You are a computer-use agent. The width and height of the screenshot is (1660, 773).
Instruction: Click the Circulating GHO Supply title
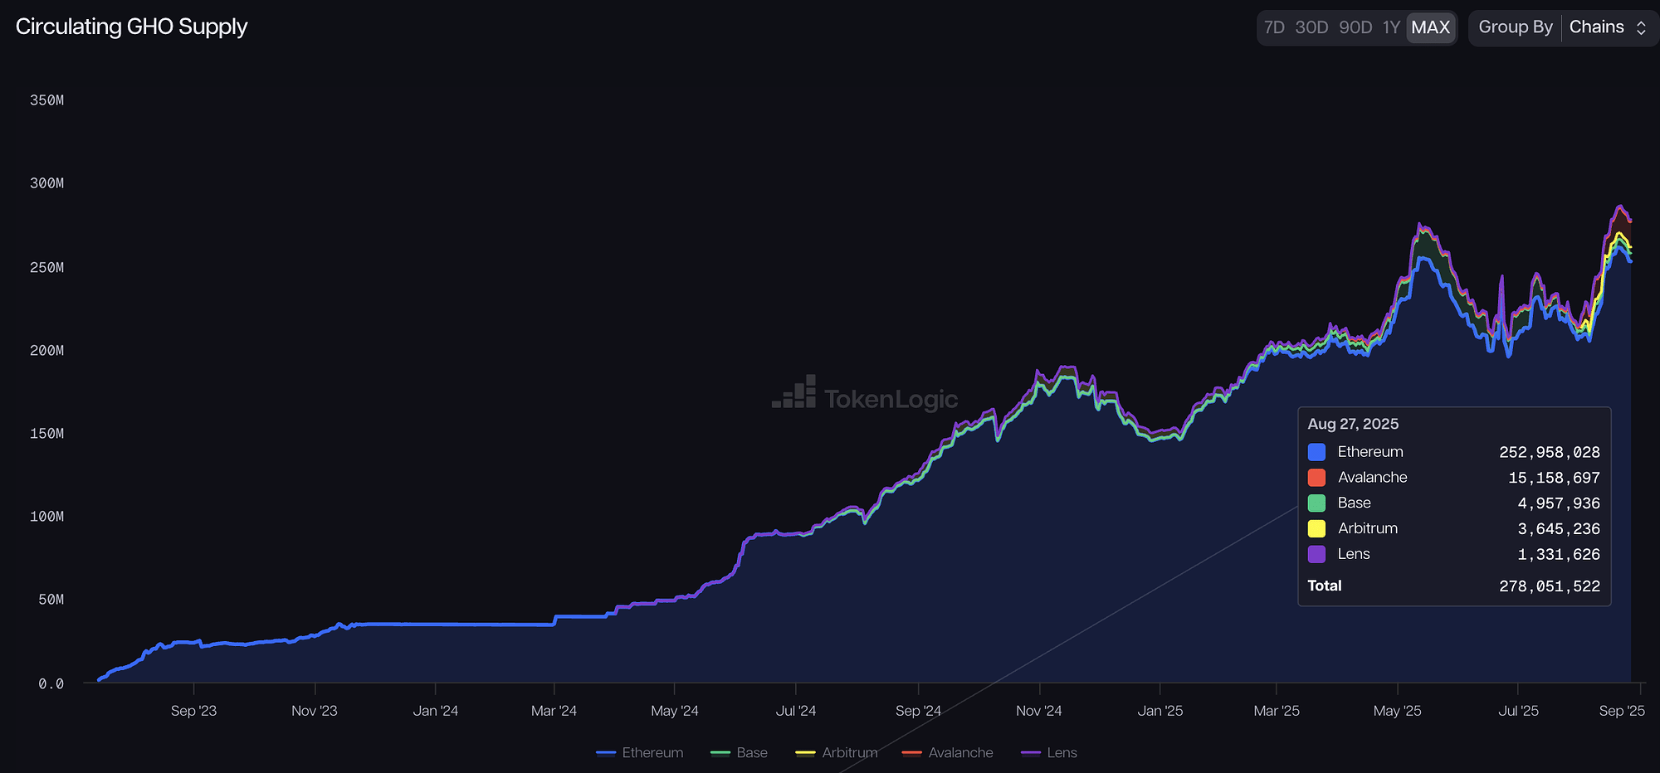coord(131,27)
